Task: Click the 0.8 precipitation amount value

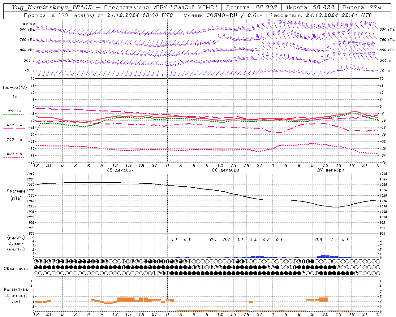Action: (x=319, y=240)
